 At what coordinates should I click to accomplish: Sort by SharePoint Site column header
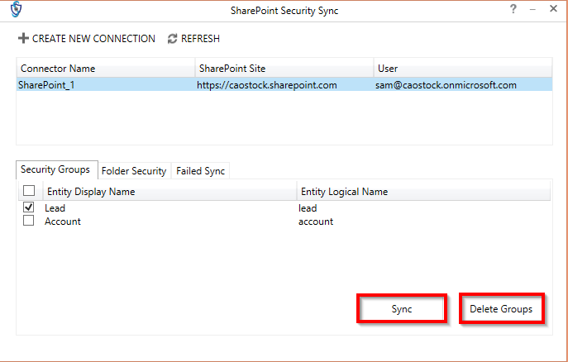pyautogui.click(x=284, y=68)
